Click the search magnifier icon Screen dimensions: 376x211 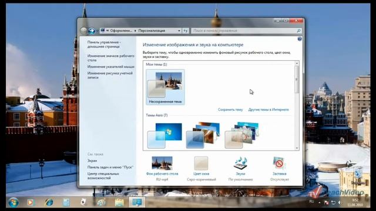[x=298, y=30]
